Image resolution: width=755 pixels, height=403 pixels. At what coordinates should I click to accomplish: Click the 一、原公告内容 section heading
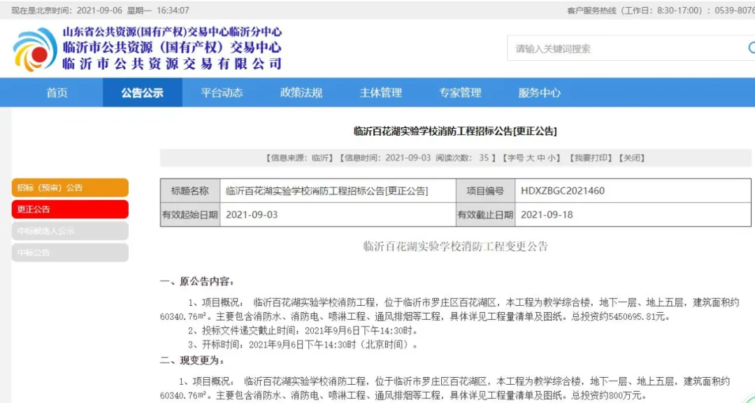tap(197, 281)
